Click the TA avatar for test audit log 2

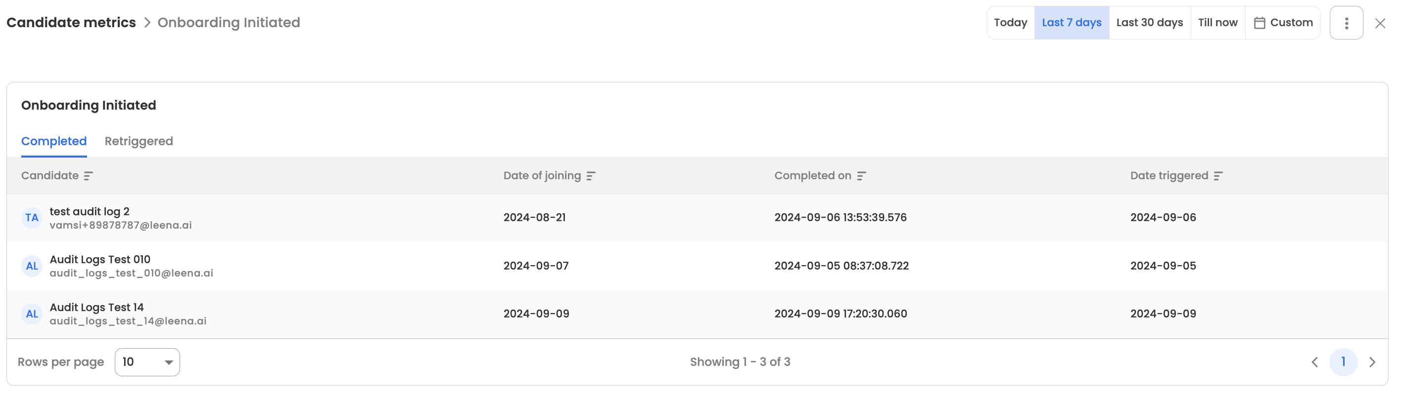click(x=32, y=218)
